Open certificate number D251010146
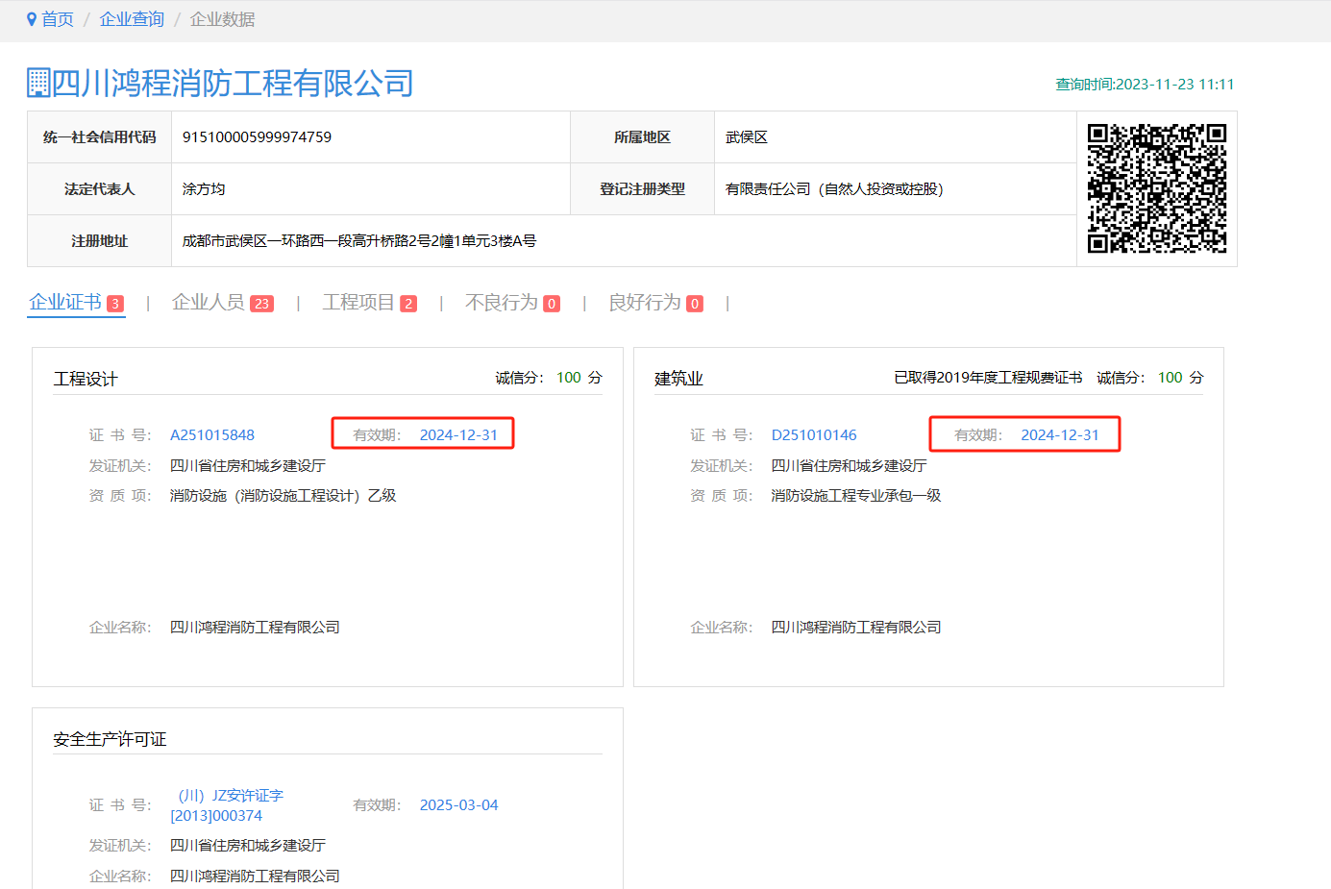Screen dimensions: 1331x889 point(814,435)
